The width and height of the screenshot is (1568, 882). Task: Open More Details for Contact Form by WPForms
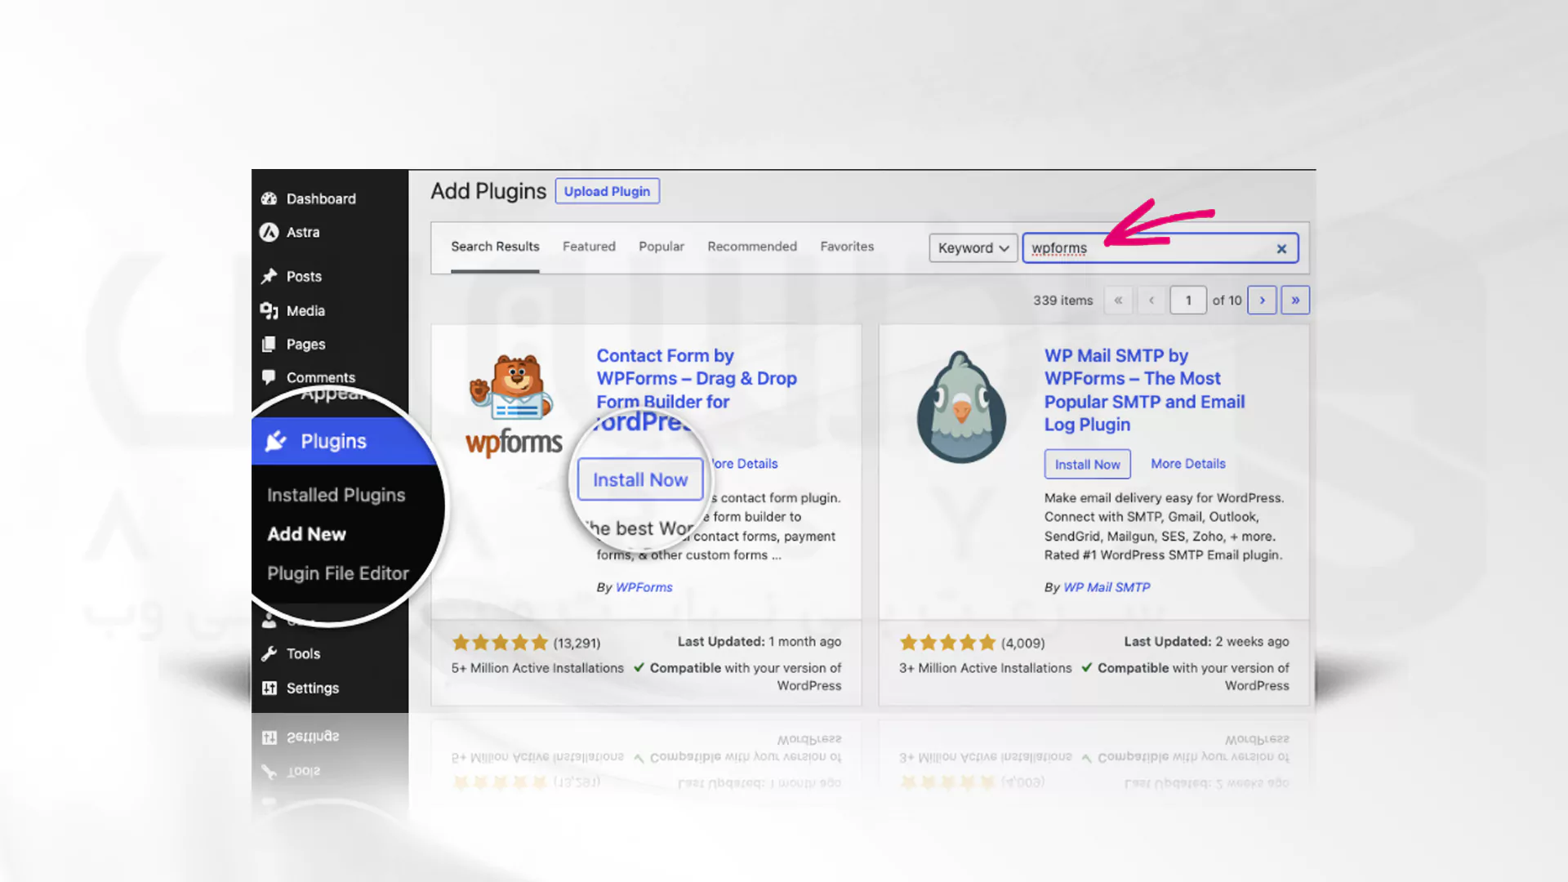click(744, 464)
